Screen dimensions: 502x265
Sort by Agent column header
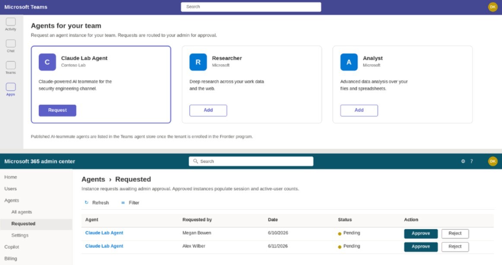click(x=92, y=220)
